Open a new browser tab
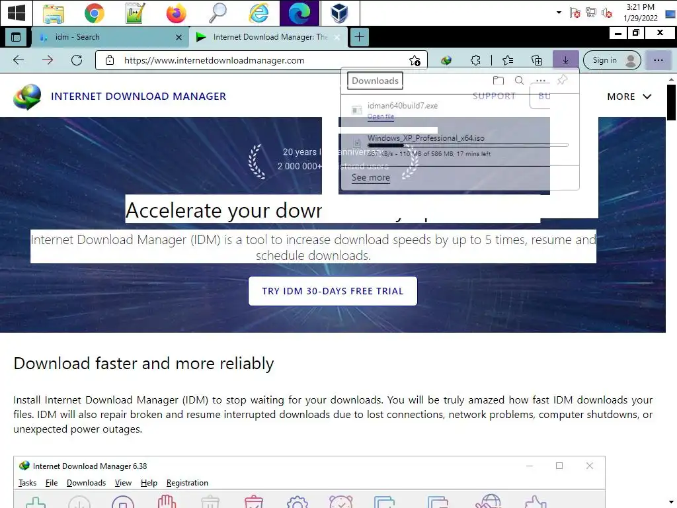The width and height of the screenshot is (677, 508). (359, 37)
